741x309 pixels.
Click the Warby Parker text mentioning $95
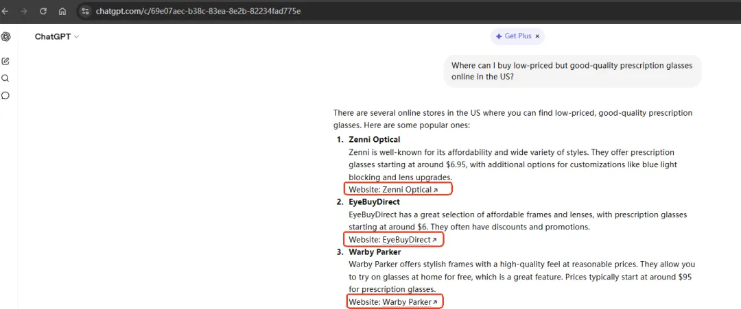coord(521,277)
